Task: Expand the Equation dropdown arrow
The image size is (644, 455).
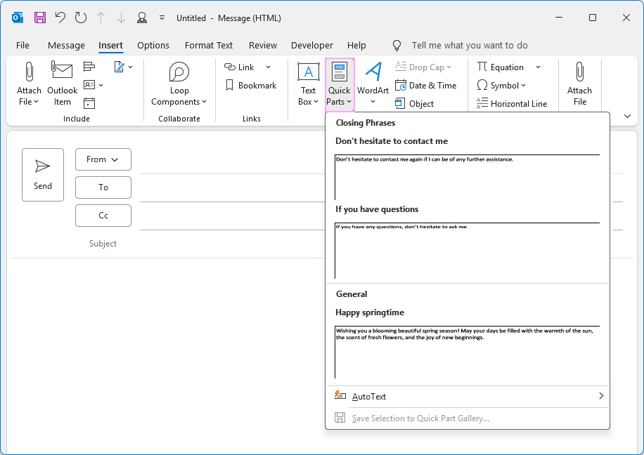Action: click(538, 67)
